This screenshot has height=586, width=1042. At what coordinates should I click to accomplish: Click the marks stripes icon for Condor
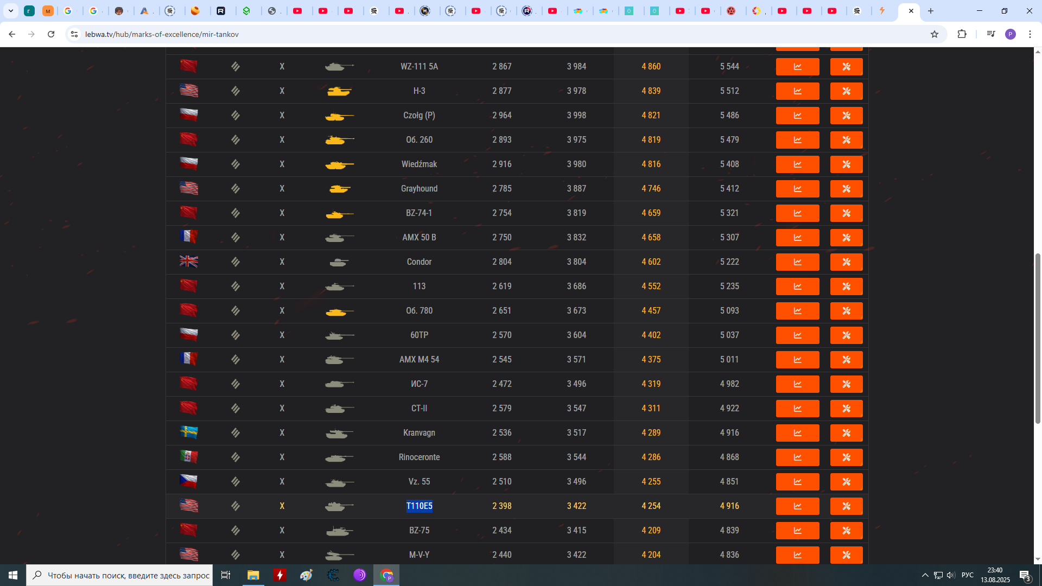235,262
